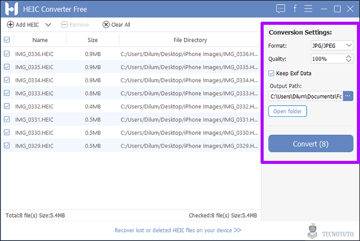Select file name IMG_0329.HEIC

[x=34, y=146]
